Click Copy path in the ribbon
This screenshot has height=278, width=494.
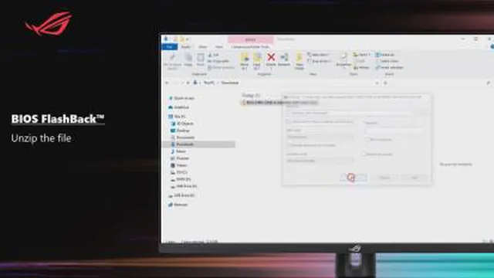pos(218,61)
